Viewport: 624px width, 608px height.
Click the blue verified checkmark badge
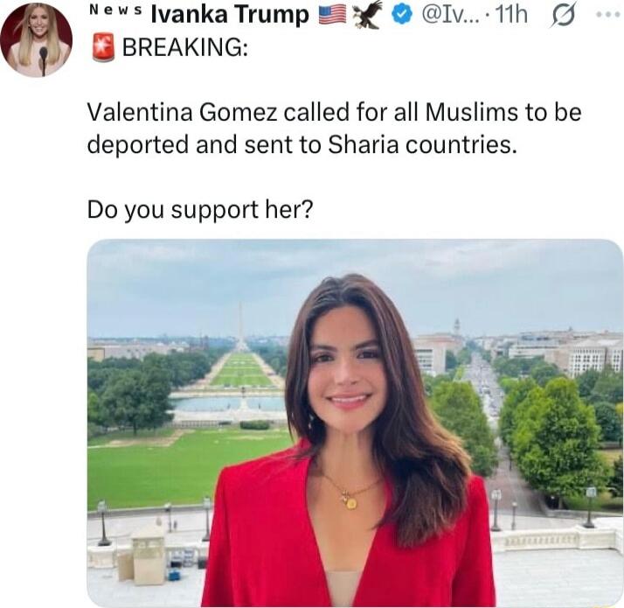(x=403, y=15)
